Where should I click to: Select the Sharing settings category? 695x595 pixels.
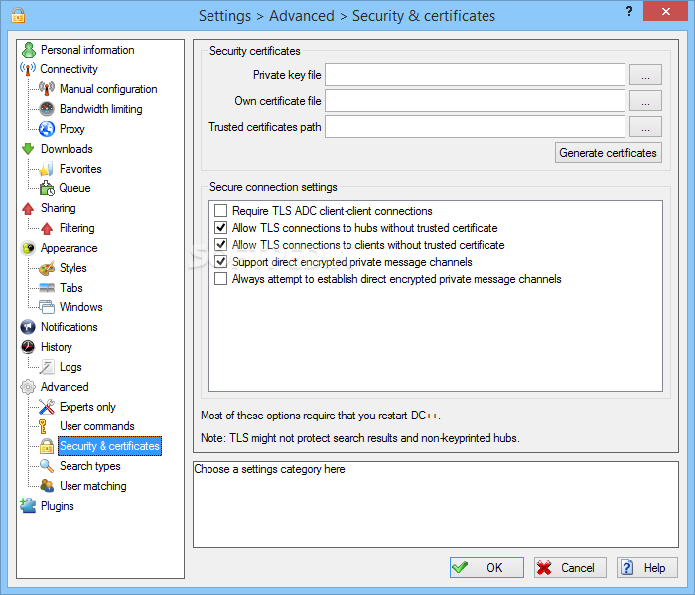[x=58, y=208]
